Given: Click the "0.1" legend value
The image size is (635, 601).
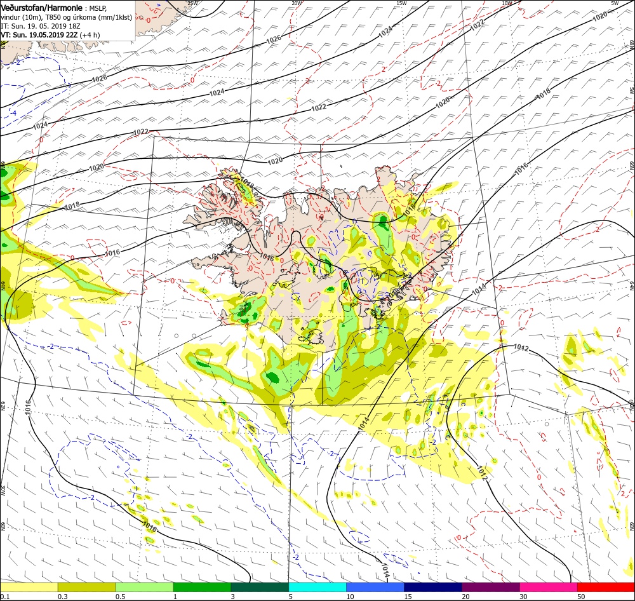Looking at the screenshot, I should coord(4,597).
